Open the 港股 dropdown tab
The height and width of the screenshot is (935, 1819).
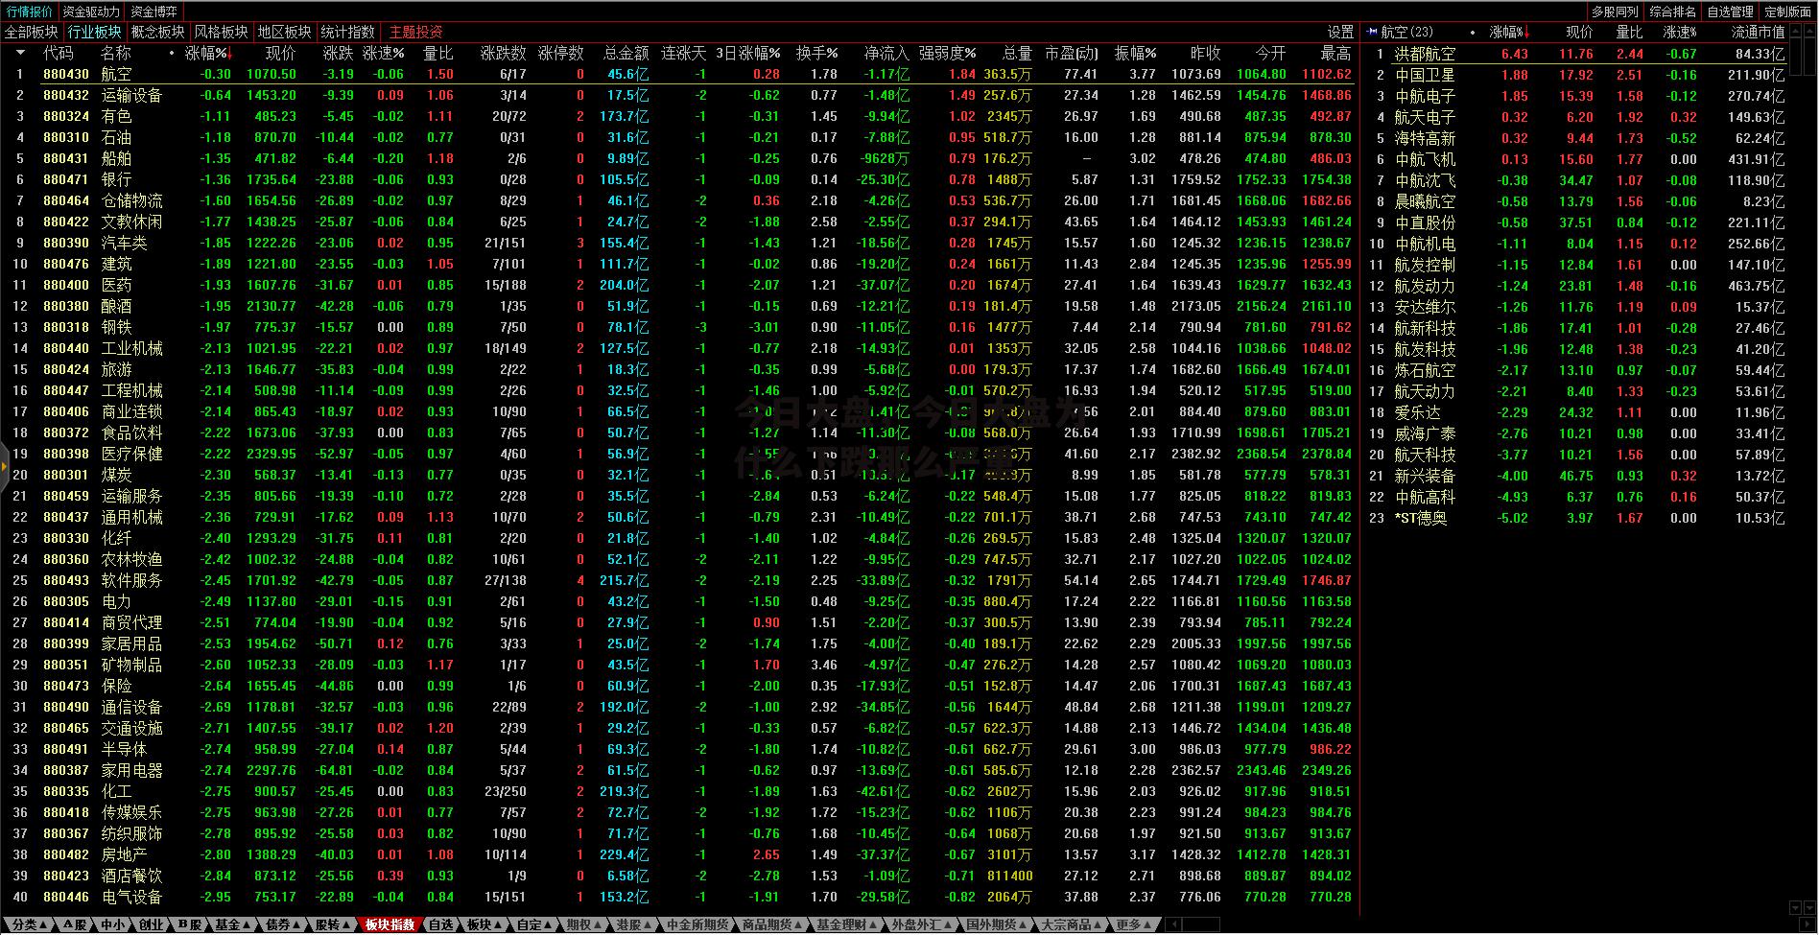tap(634, 925)
